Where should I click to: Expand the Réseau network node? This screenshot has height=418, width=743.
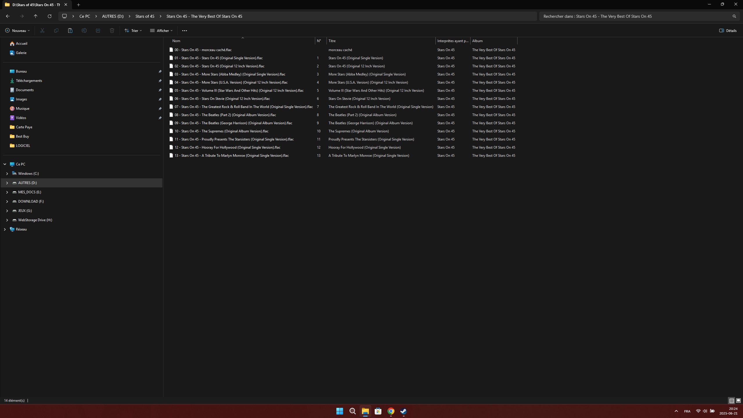pos(5,229)
